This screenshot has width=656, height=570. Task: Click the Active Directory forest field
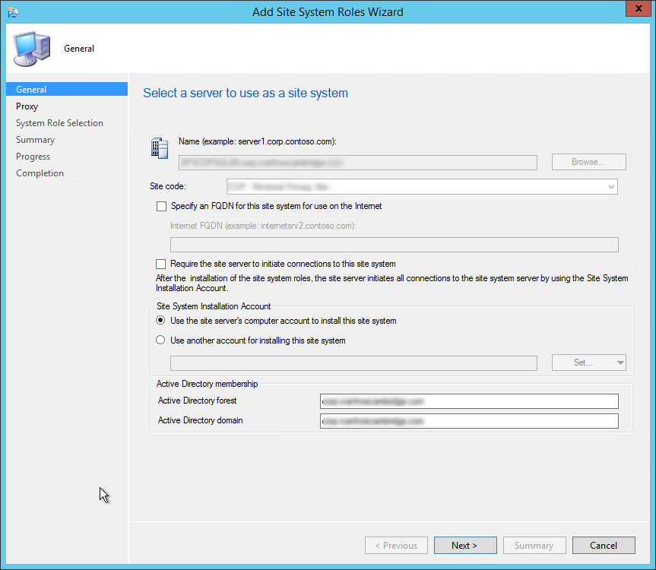[469, 401]
